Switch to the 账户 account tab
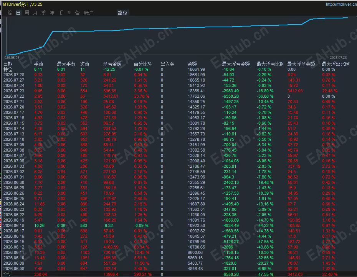This screenshot has height=277, width=357. pos(89,13)
